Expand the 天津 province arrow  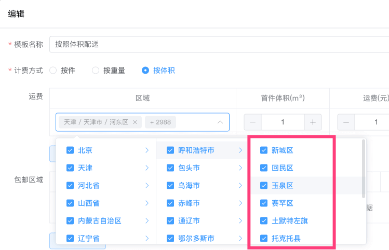pos(147,168)
